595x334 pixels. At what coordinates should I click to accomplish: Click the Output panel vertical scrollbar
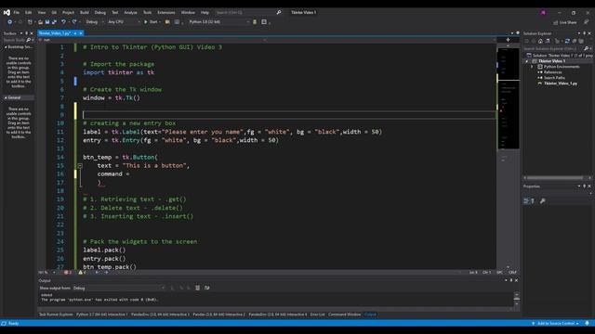pos(517,299)
